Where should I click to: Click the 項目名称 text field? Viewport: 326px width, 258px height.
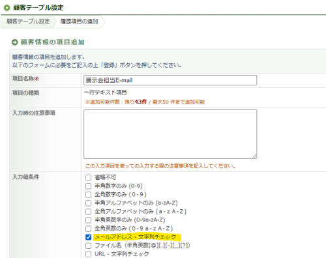pos(170,80)
